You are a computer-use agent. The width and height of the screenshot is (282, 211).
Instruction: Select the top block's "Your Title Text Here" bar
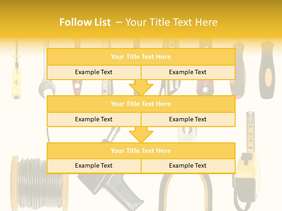(141, 57)
